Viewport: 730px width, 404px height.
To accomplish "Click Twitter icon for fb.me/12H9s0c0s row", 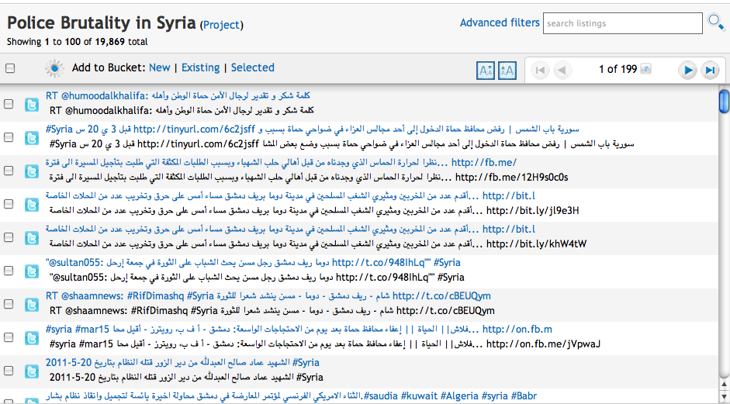I will (32, 171).
